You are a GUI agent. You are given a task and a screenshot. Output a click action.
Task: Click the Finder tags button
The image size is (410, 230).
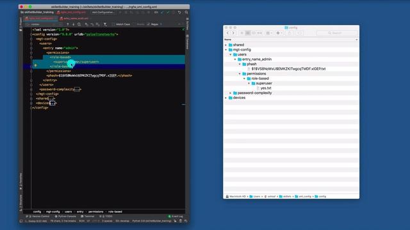pyautogui.click(x=300, y=33)
